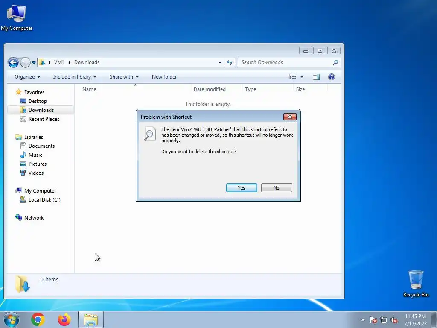This screenshot has height=328, width=437.
Task: Open the Windows Start menu
Action: [12, 319]
